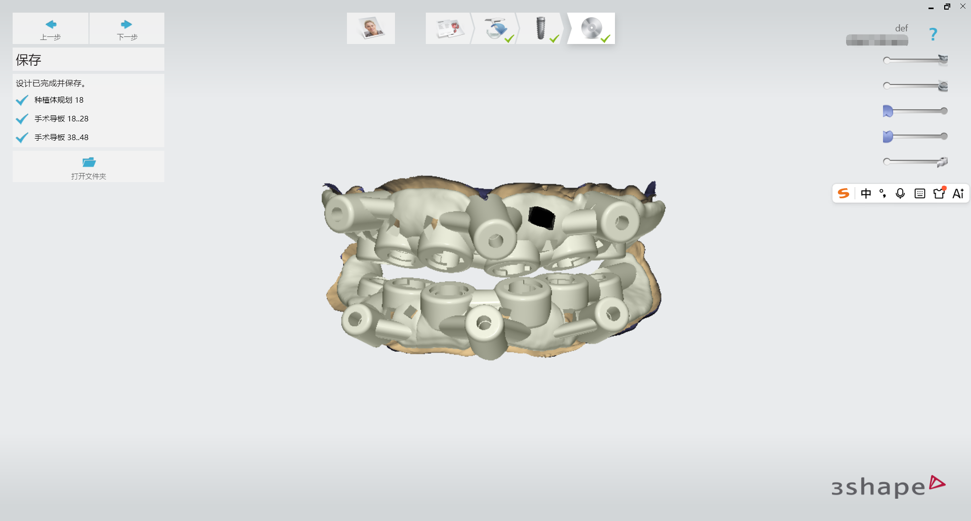Click the upper blue guide icon
The height and width of the screenshot is (521, 971).
pos(888,111)
